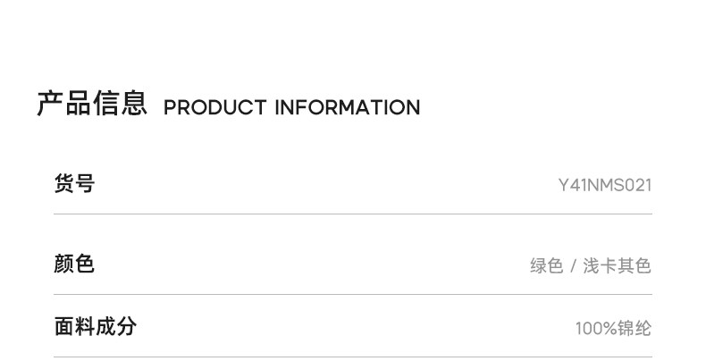Select the 浅卡其色 color value
The height and width of the screenshot is (361, 706).
tap(617, 265)
